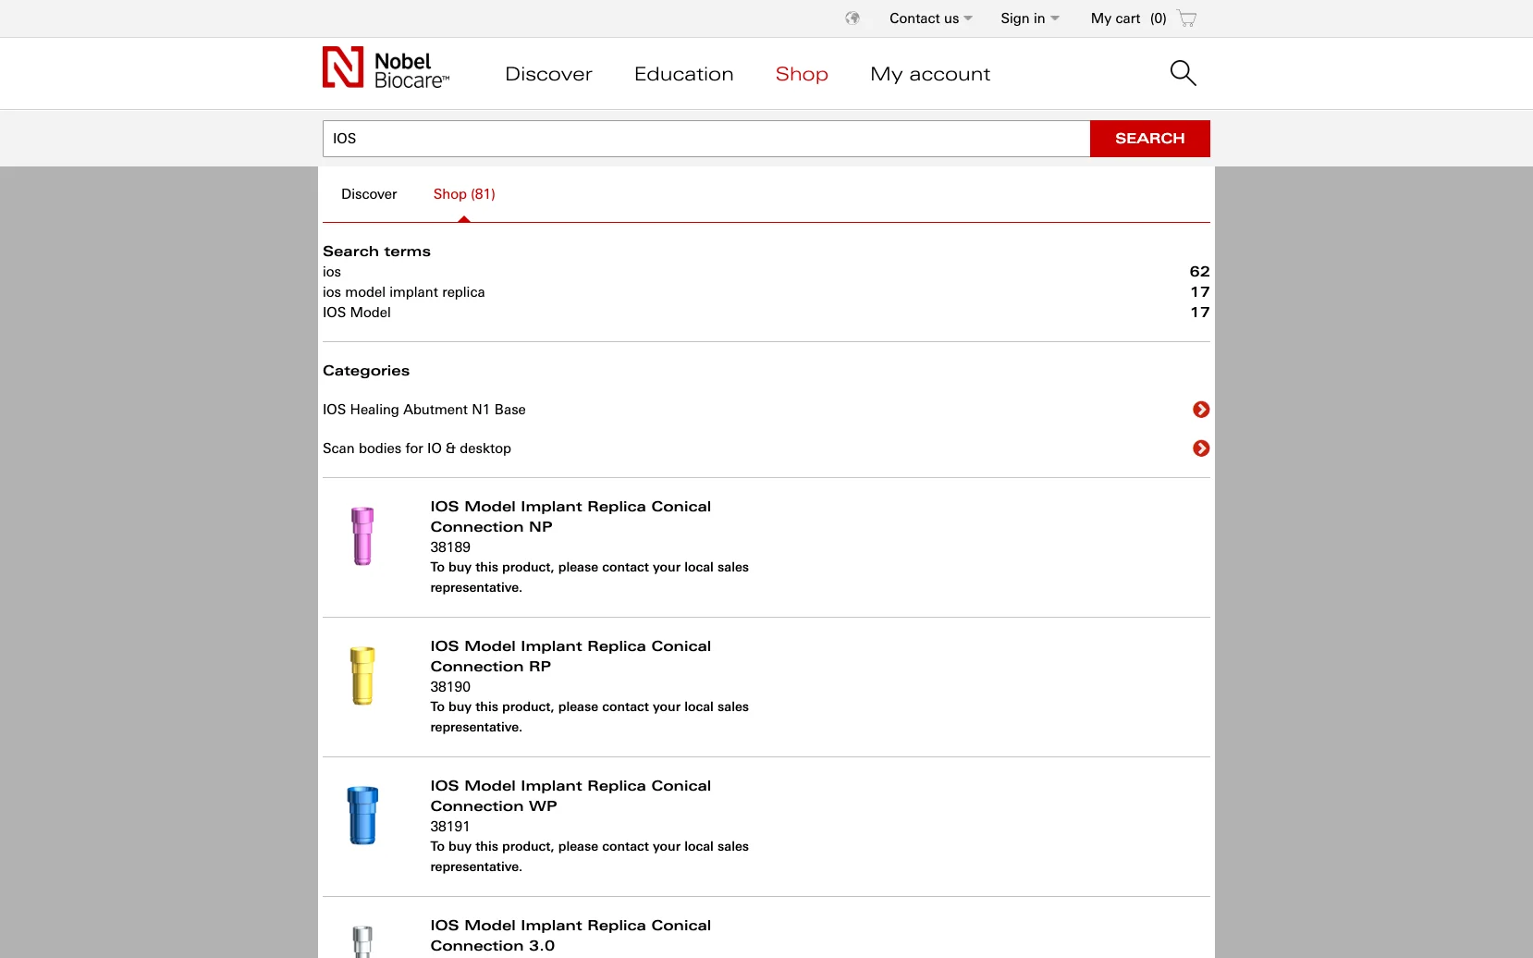The width and height of the screenshot is (1533, 958).
Task: Expand the Sign in dropdown
Action: point(1030,18)
